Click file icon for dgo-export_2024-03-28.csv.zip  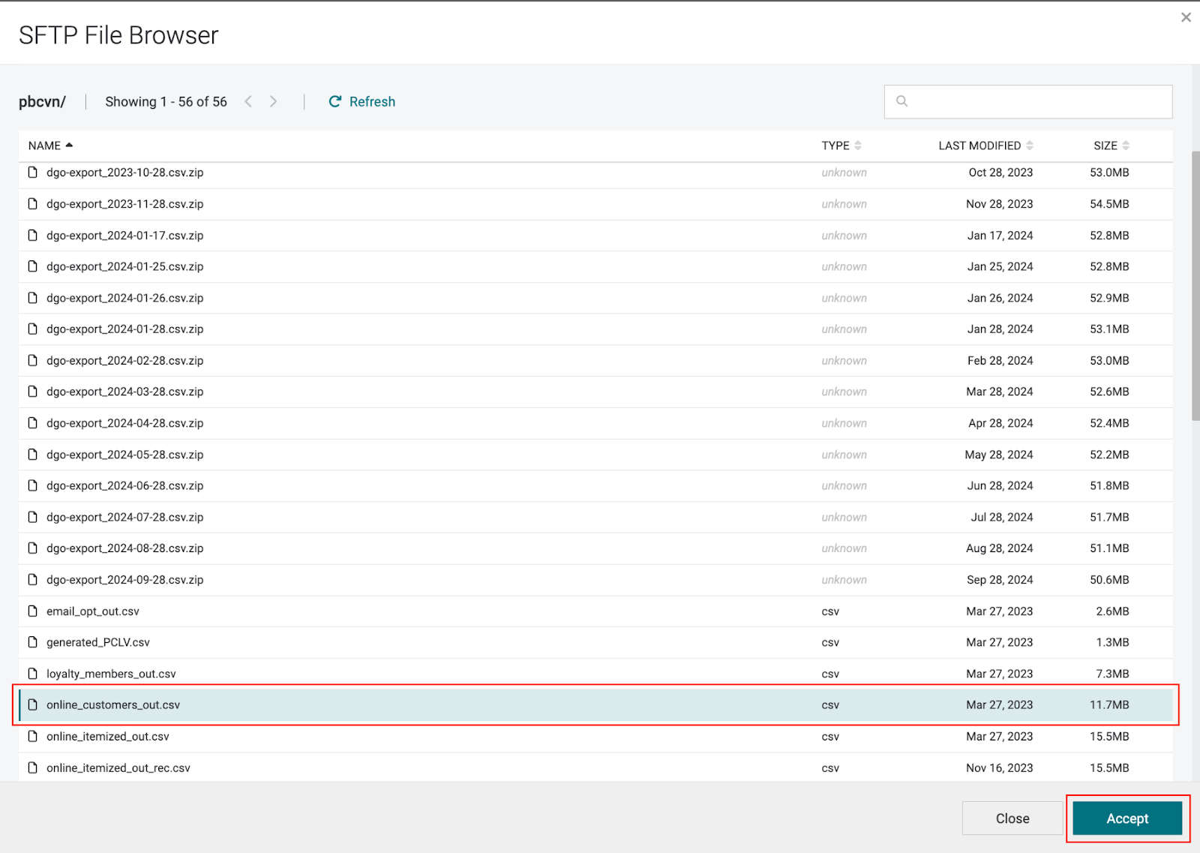(x=32, y=392)
